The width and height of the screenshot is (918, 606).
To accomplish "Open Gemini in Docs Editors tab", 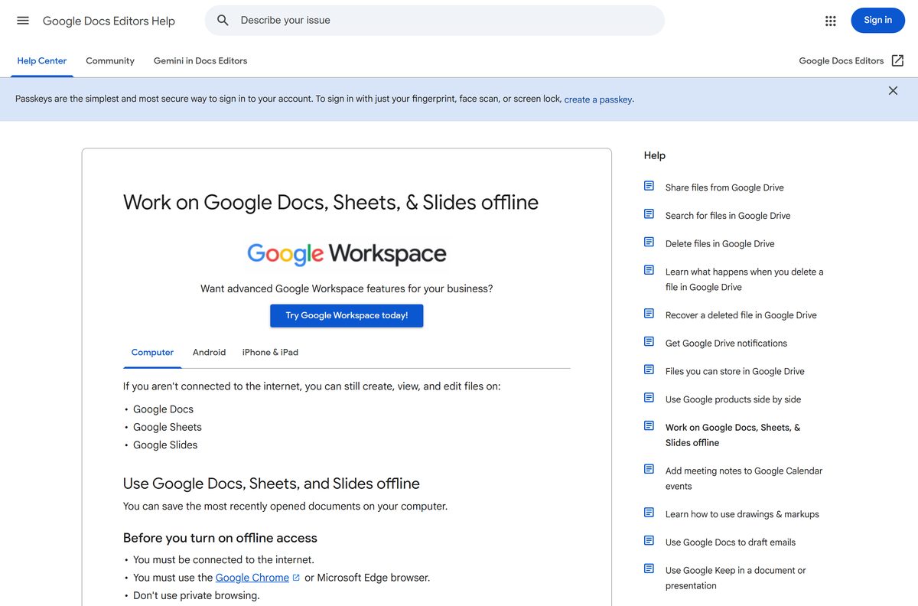I will coord(200,60).
